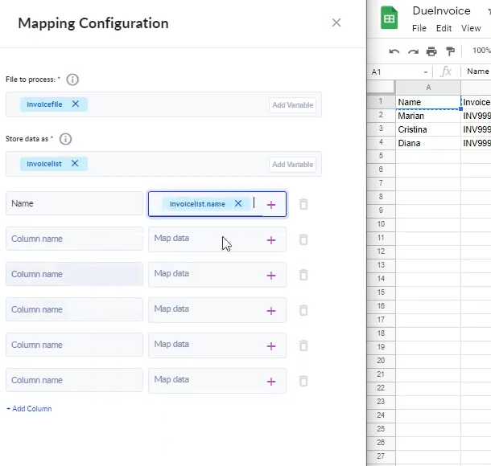Viewport: 491px width, 466px height.
Task: Delete the second mapping row with trash icon
Action: coord(303,239)
